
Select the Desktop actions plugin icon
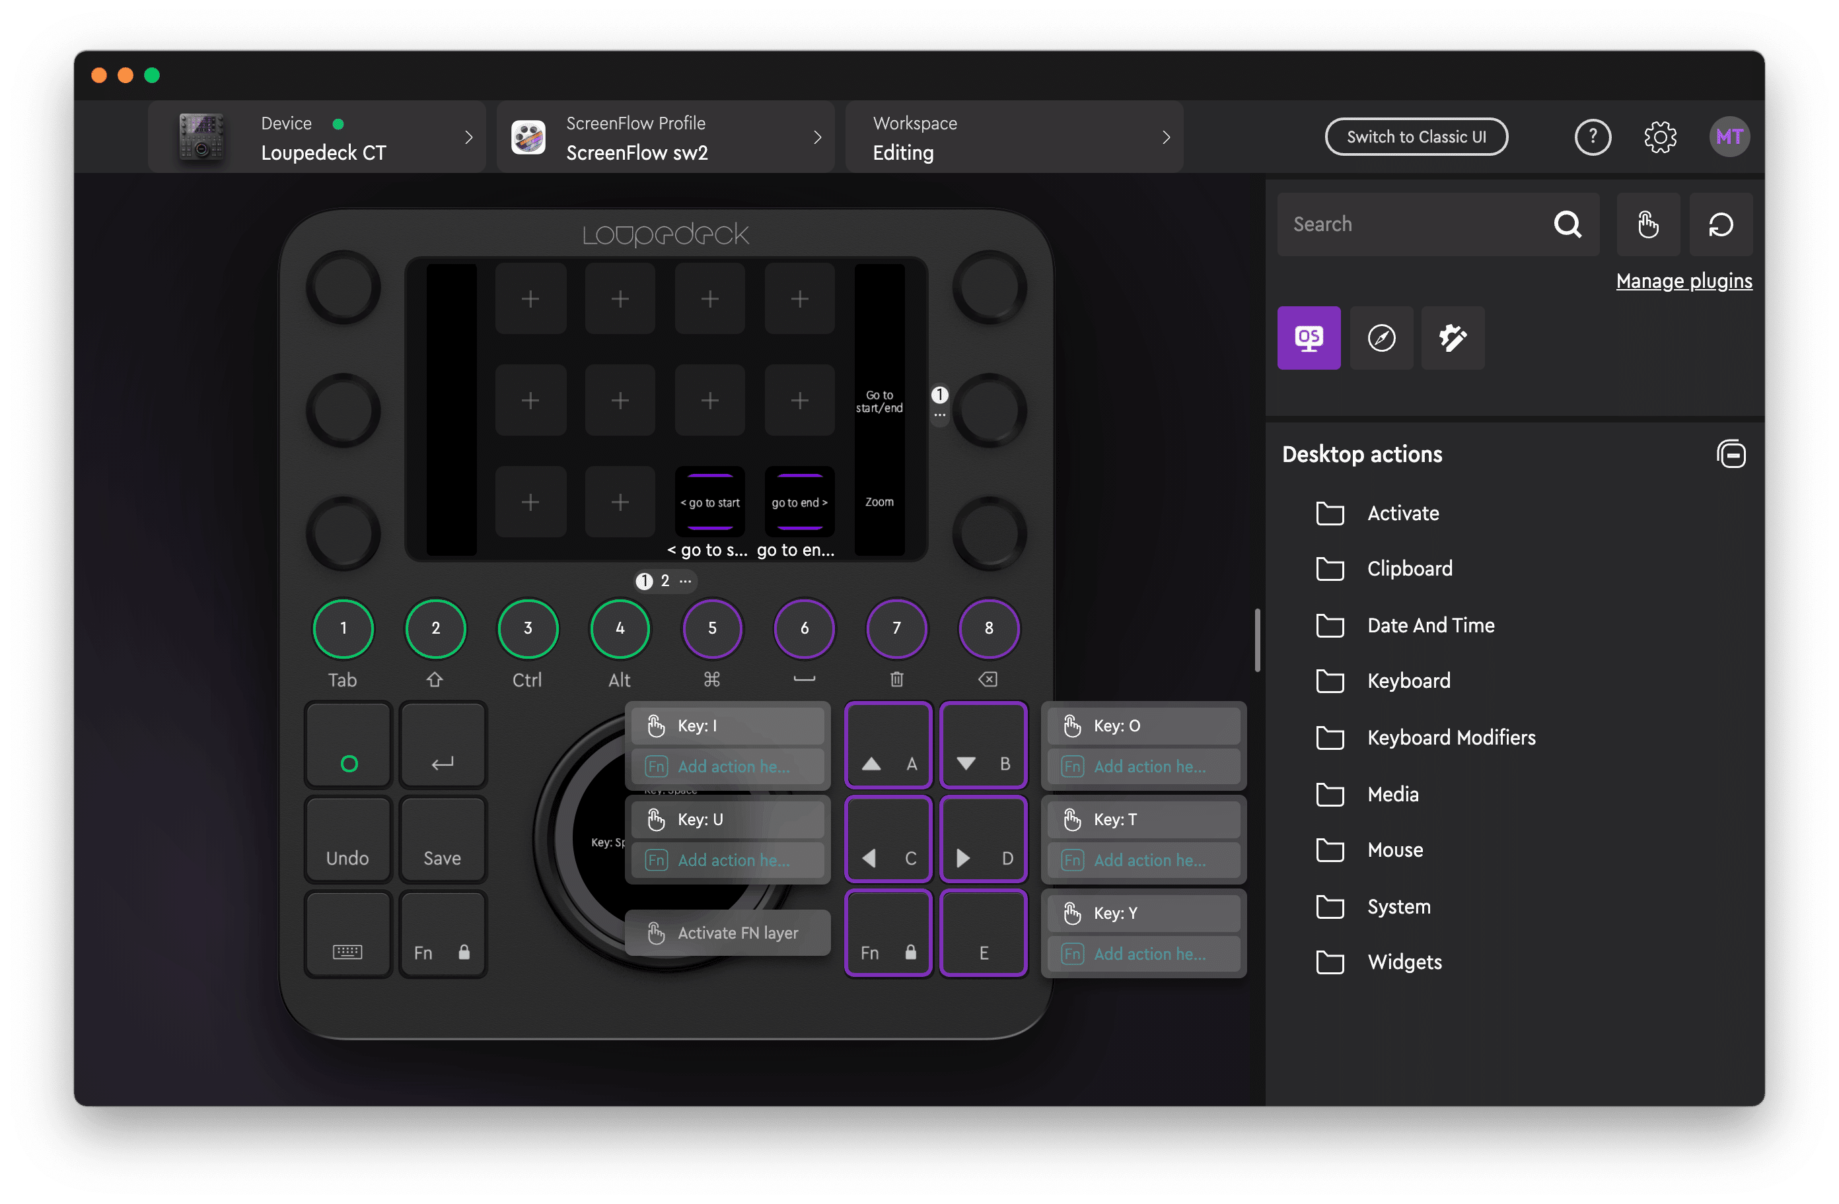point(1308,337)
